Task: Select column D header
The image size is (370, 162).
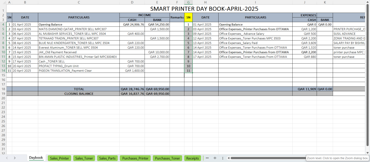Action: pos(132,2)
